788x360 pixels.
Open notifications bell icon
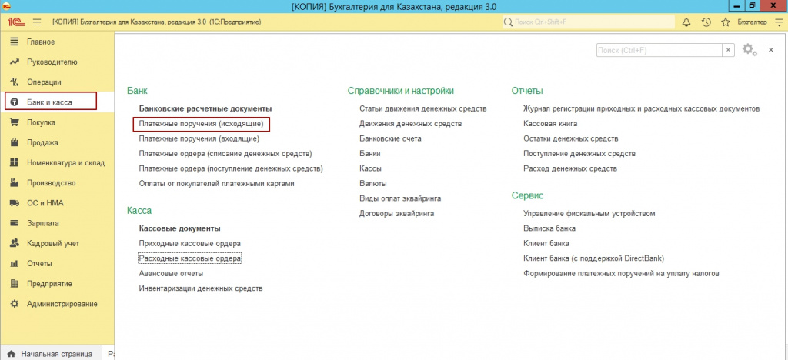click(x=686, y=22)
